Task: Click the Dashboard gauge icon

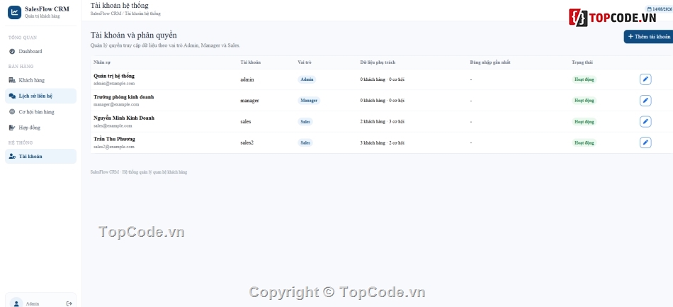Action: pyautogui.click(x=12, y=52)
